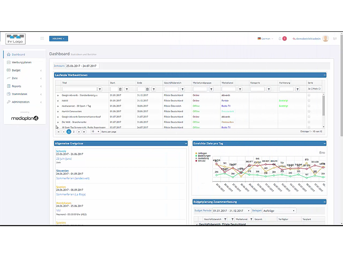This screenshot has width=343, height=257.
Task: Go to page 2 of the table
Action: (x=73, y=131)
